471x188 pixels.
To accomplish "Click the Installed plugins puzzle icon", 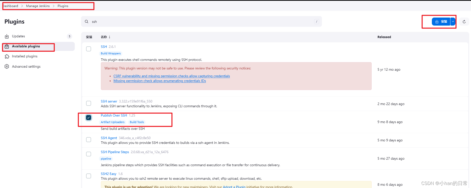I will coord(7,56).
